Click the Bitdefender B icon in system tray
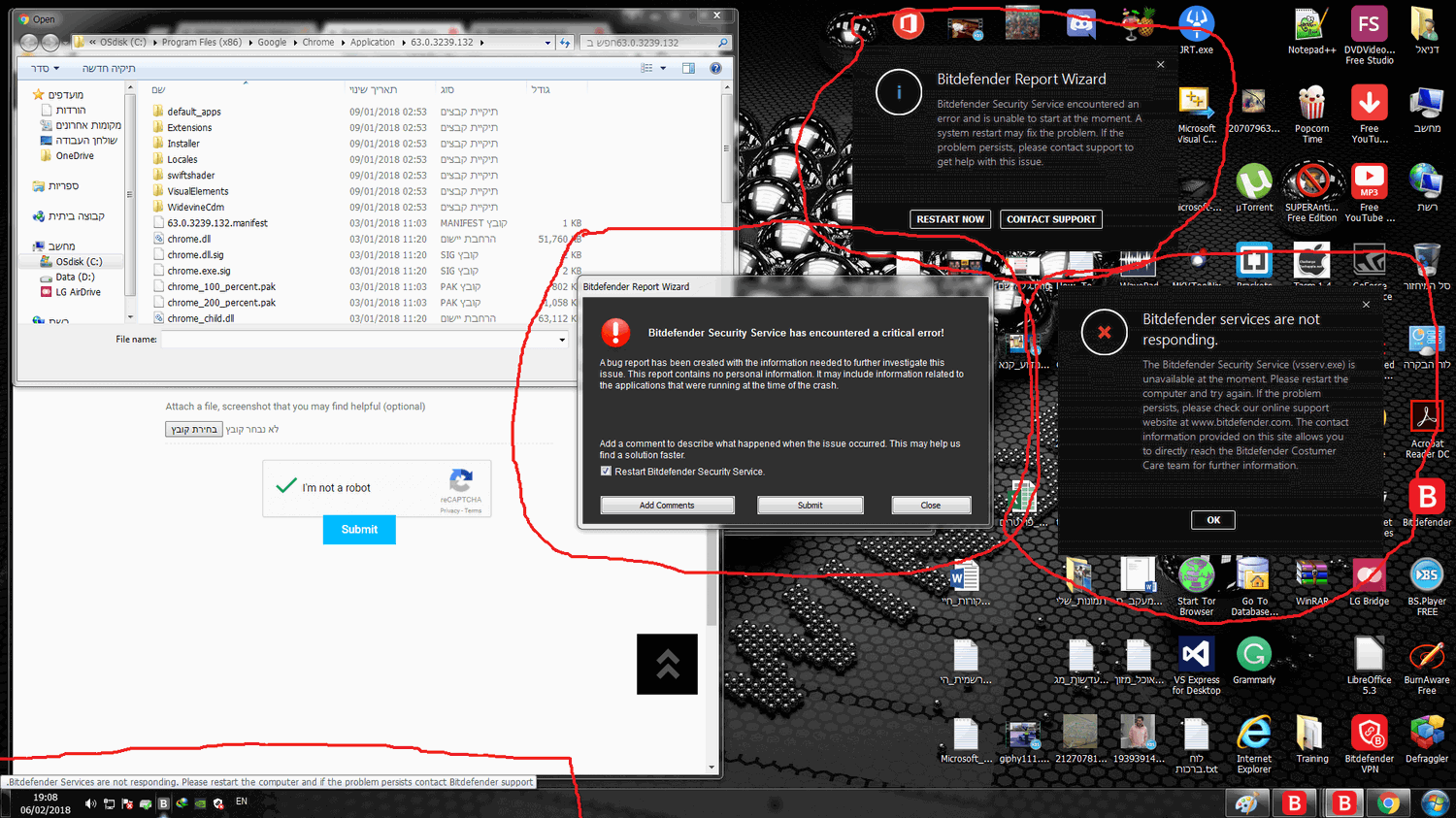 (x=163, y=803)
